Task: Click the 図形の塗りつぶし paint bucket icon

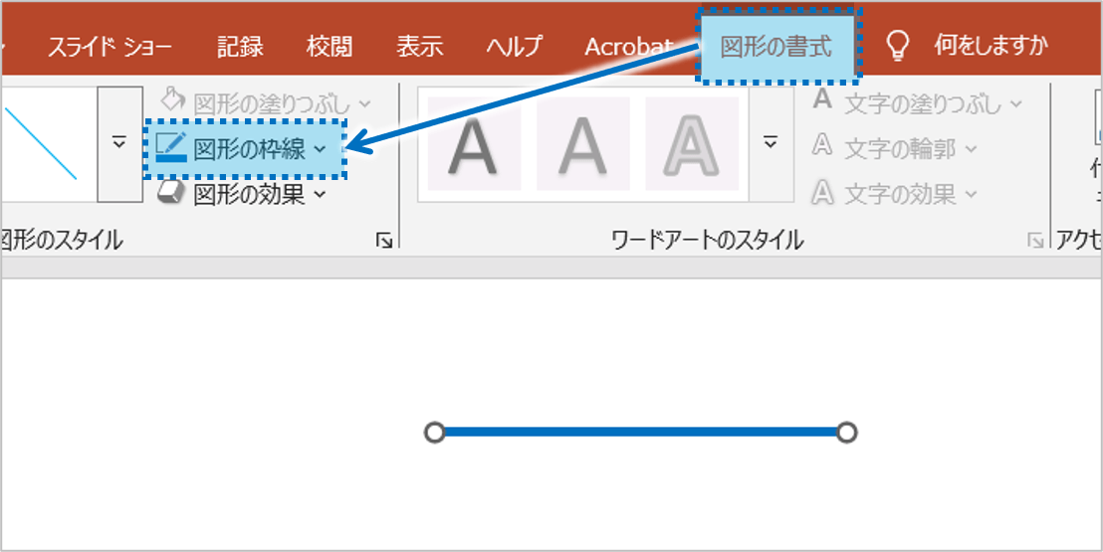Action: coord(173,100)
